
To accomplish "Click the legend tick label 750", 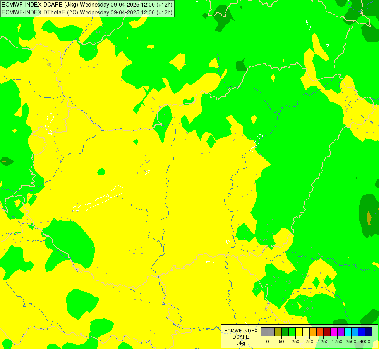I will coord(309,342).
